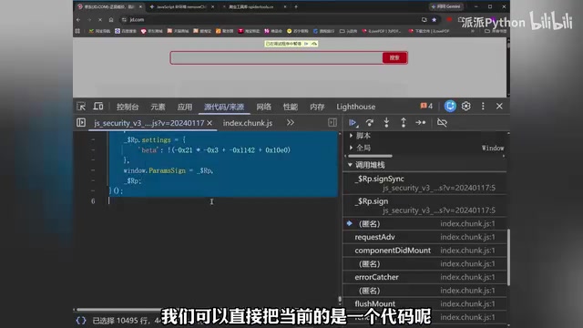Open DevTools settings gear

tap(465, 107)
